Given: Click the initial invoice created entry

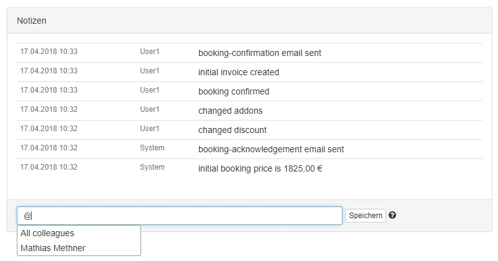Looking at the screenshot, I should point(238,72).
